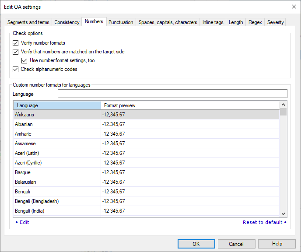Viewport: 301px width, 252px height.
Task: Click the Language filter input field
Action: [x=172, y=94]
